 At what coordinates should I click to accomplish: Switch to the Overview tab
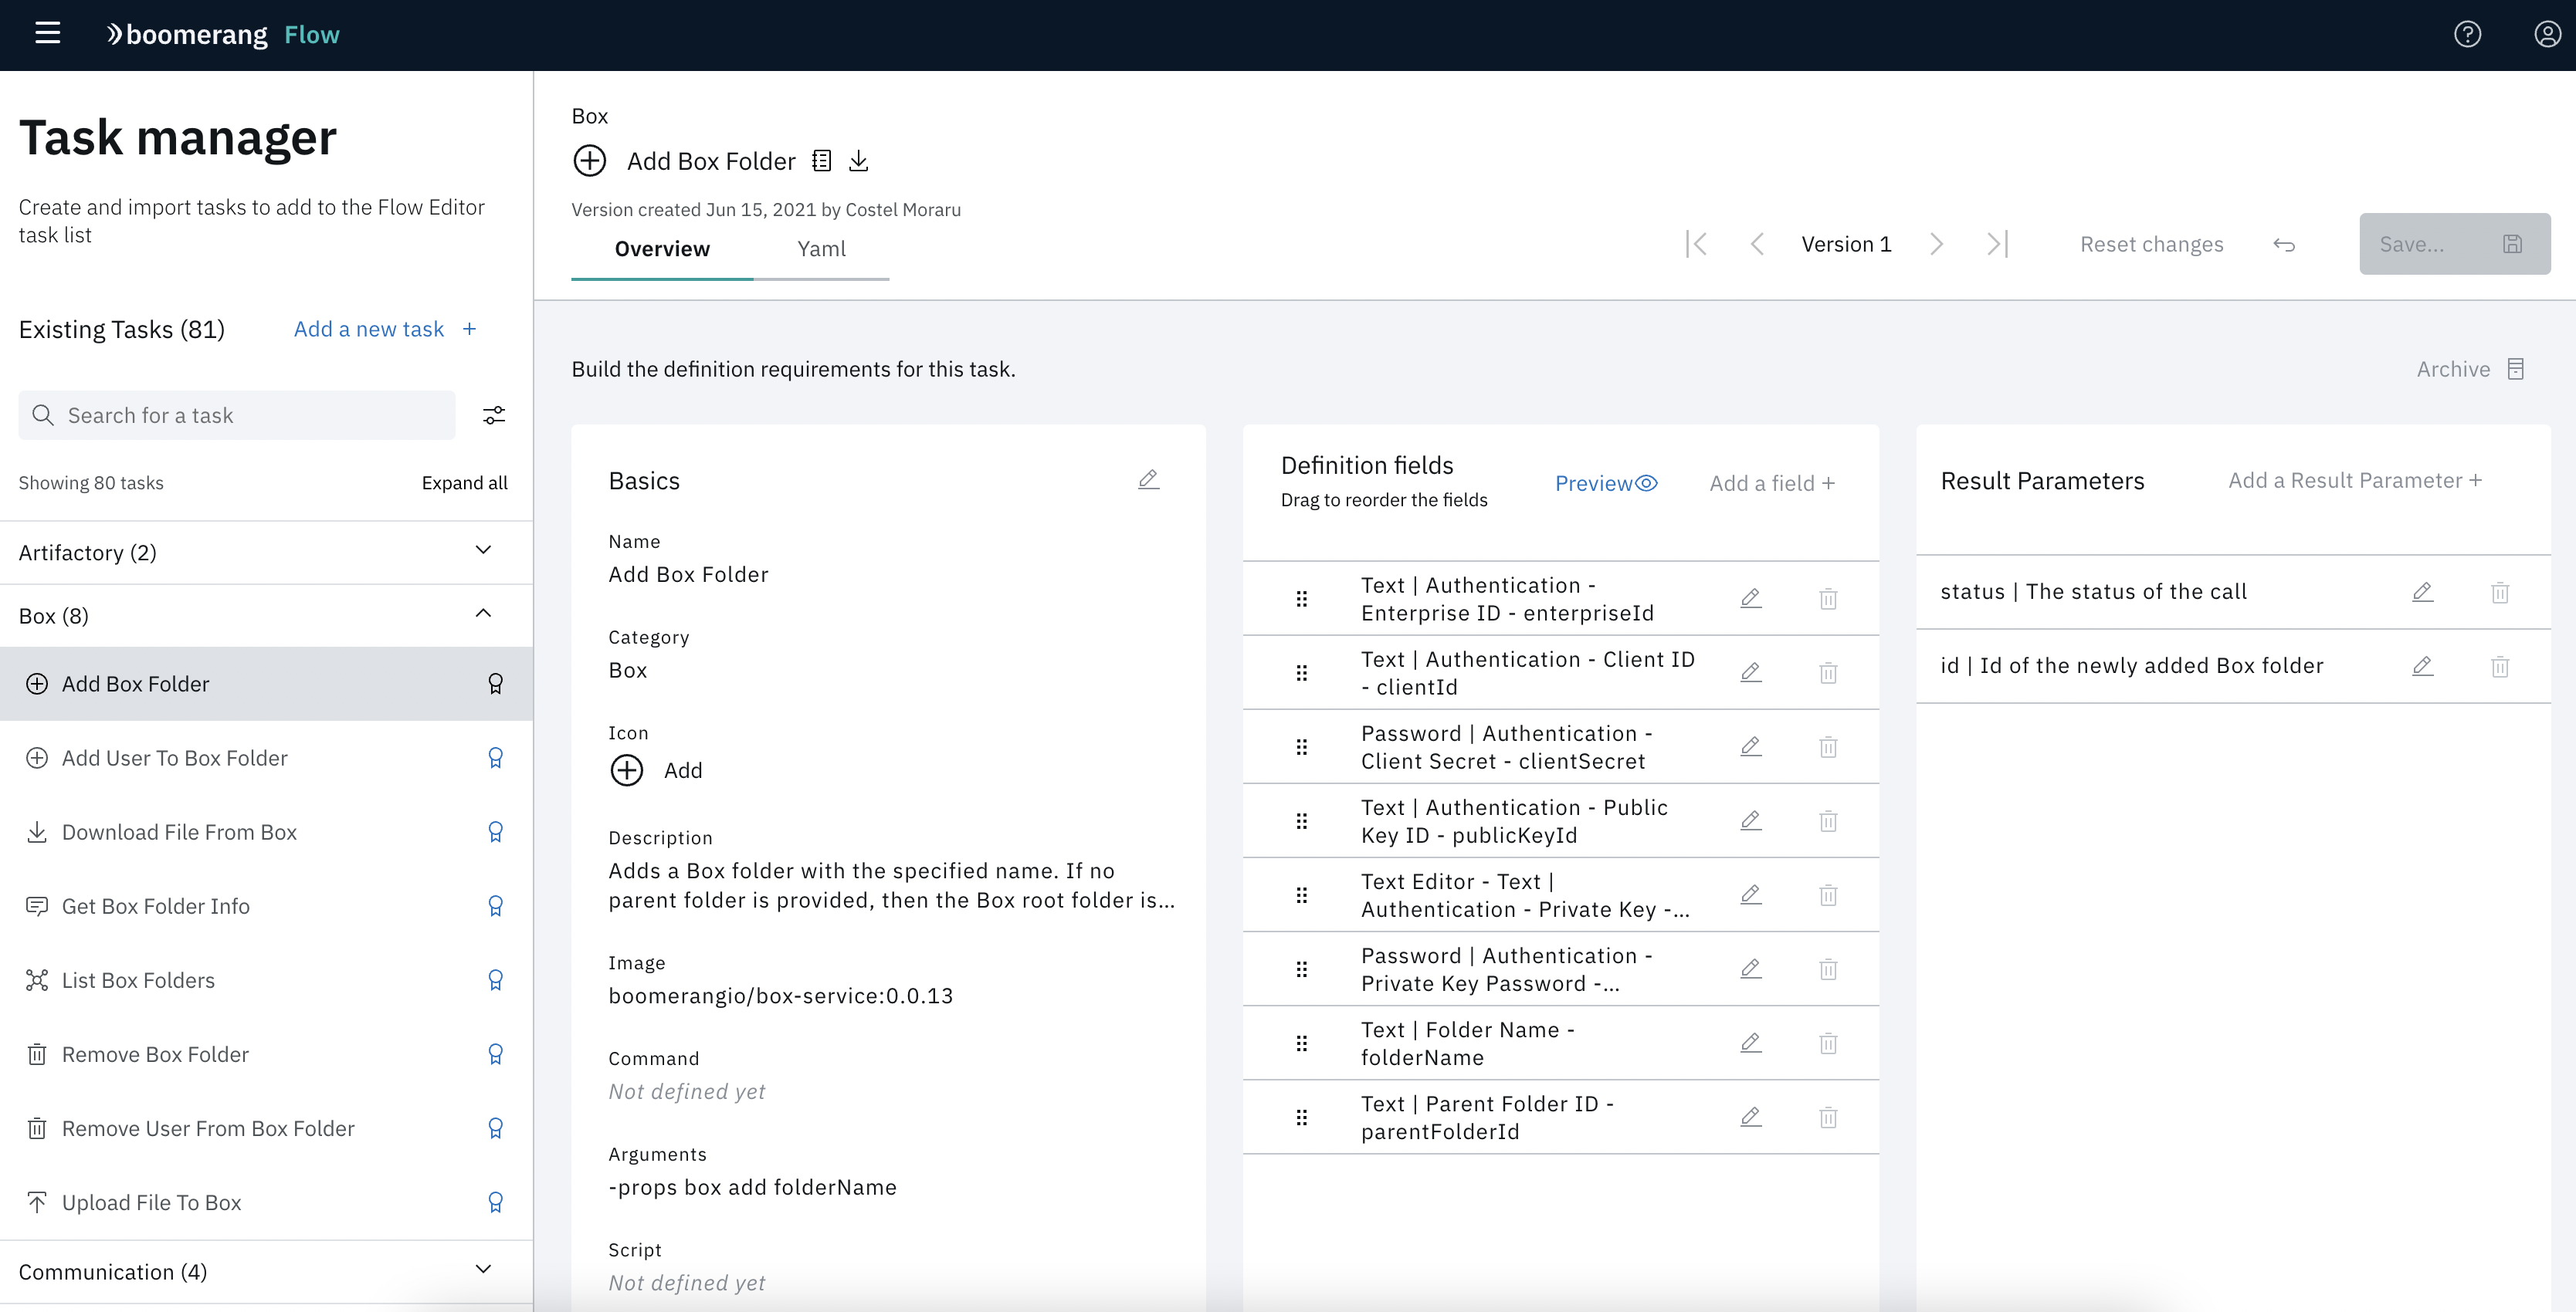[663, 248]
